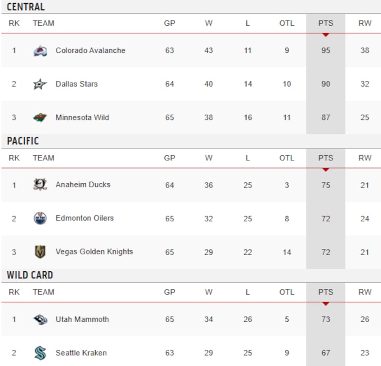Open the Edmonton Oilers team link
This screenshot has height=366, width=381.
[85, 218]
